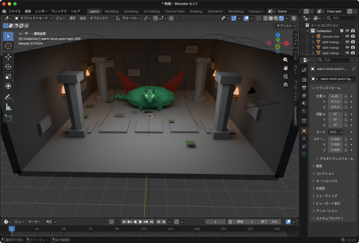
Task: Click the current frame marker at frame 1
Action: (12, 229)
